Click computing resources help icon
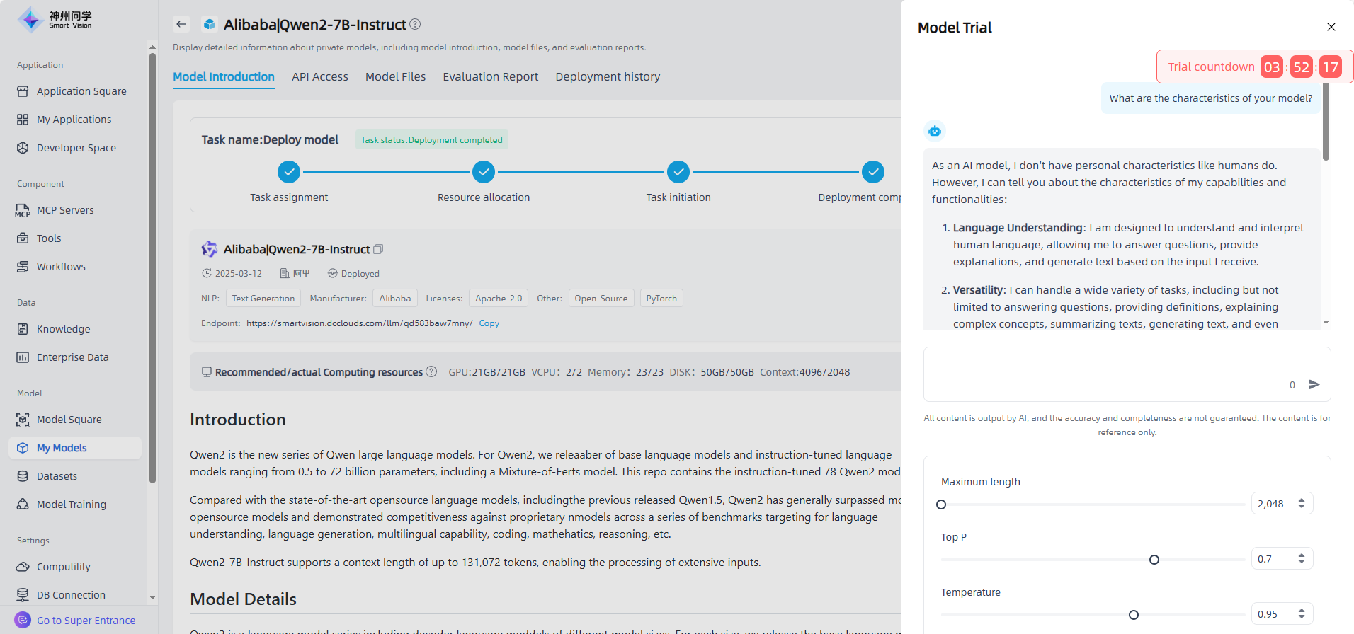Screen dimensions: 1354x634 click(431, 371)
